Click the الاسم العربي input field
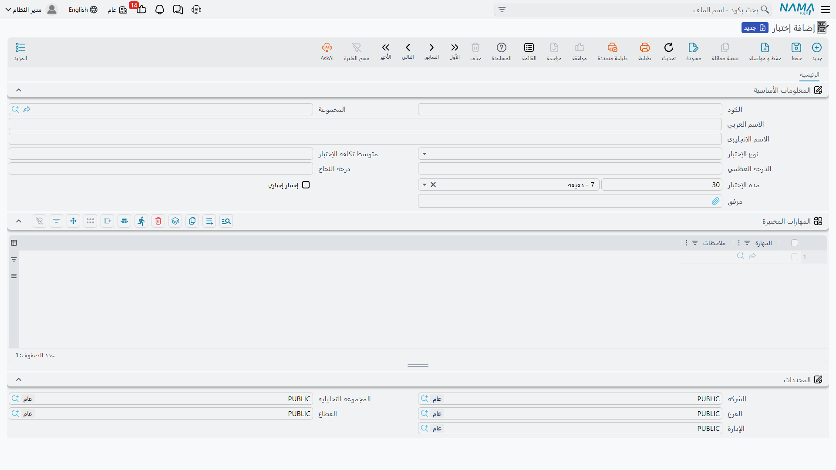 (365, 124)
